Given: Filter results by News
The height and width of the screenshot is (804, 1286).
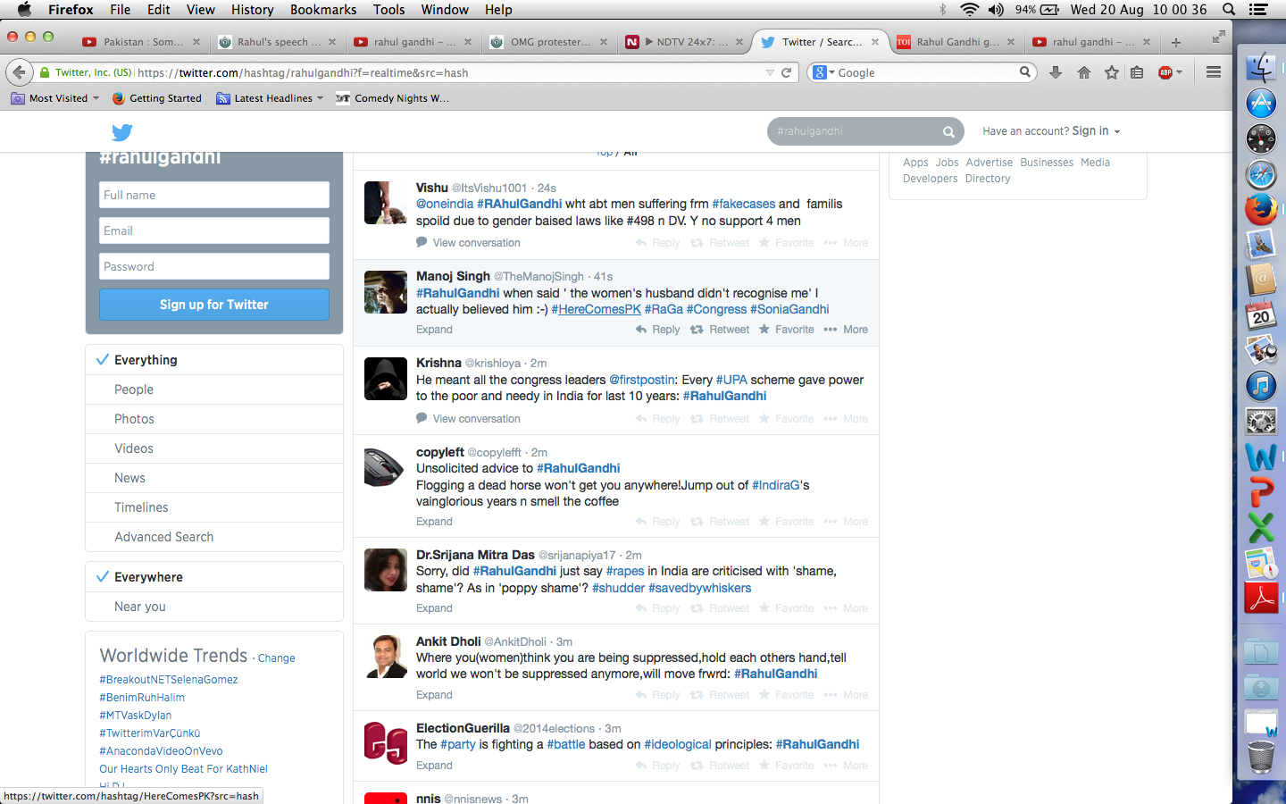Looking at the screenshot, I should pos(214,478).
